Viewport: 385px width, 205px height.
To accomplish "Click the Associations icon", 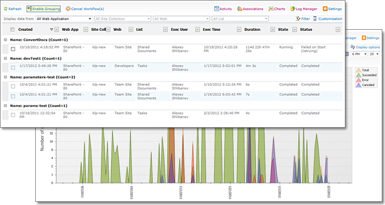I will pyautogui.click(x=240, y=9).
